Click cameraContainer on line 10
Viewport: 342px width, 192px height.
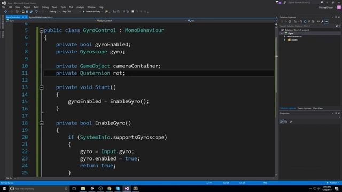135,66
